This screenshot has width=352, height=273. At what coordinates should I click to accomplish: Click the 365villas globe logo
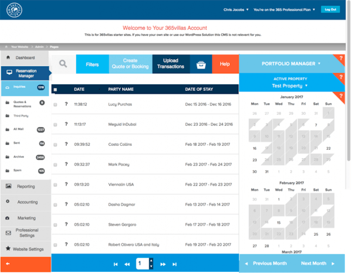click(x=14, y=10)
